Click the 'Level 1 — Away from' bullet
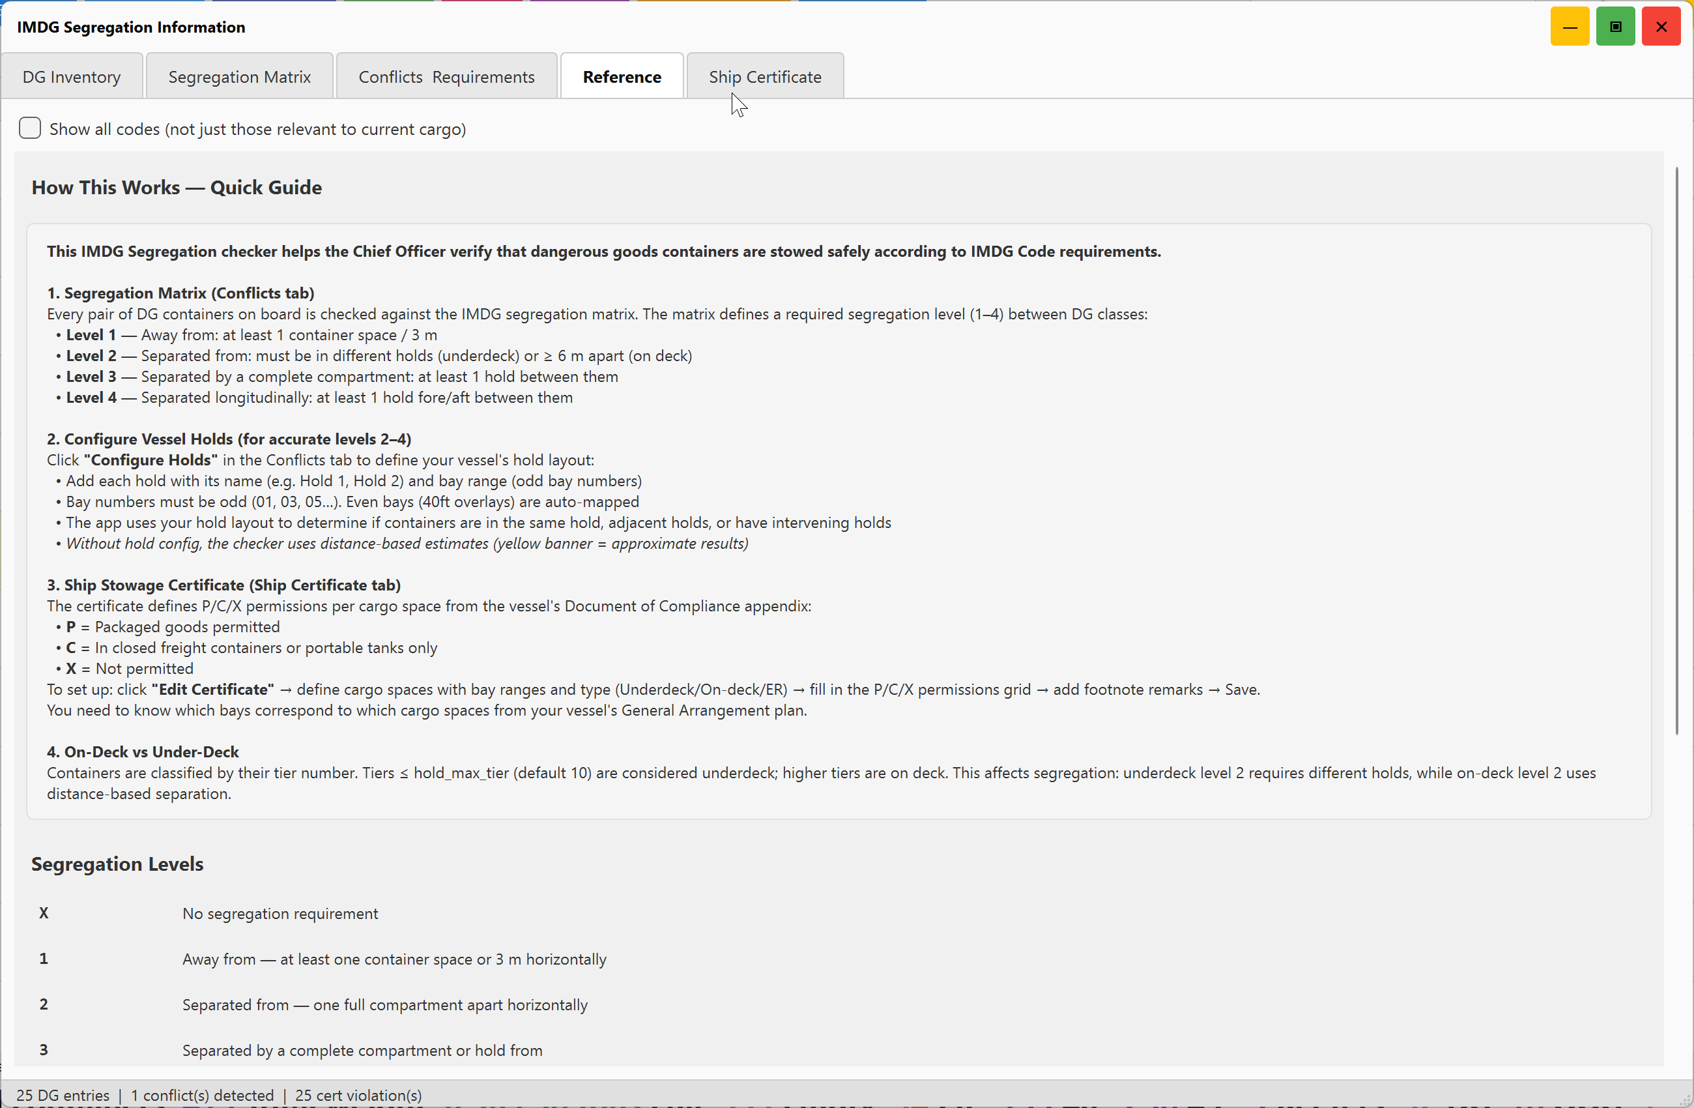Screen dimensions: 1694x1108 tap(246, 334)
